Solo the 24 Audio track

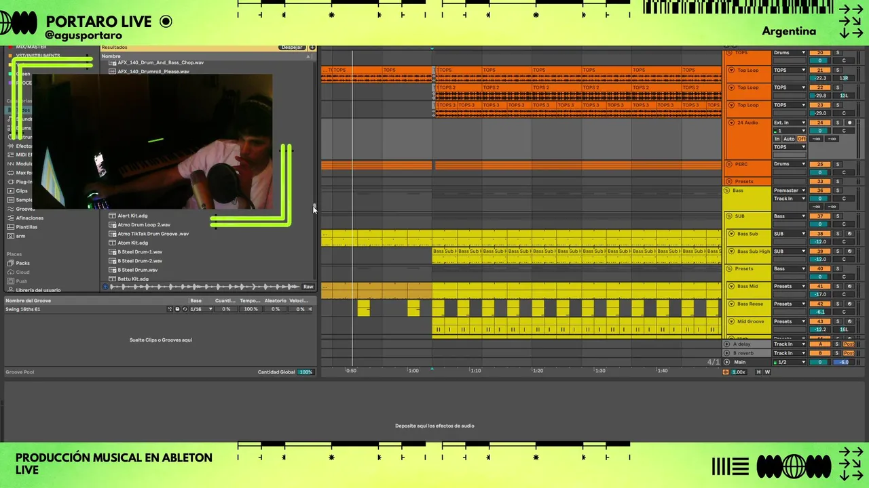(x=838, y=123)
